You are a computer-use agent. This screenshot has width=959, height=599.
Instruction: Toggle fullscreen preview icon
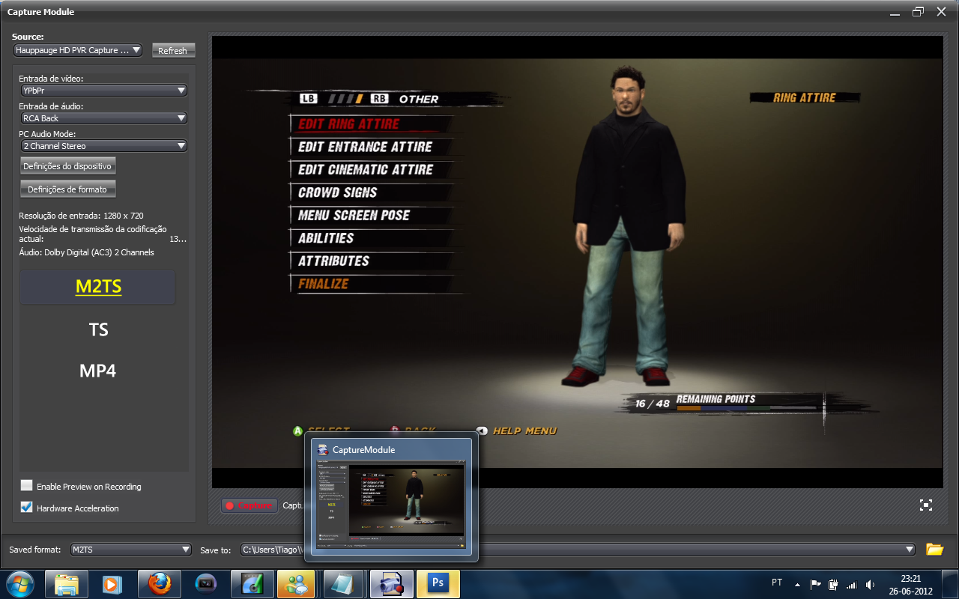coord(926,505)
